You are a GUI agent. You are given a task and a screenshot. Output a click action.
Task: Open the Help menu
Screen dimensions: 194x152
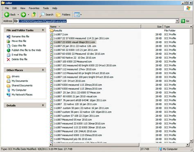click(54, 8)
